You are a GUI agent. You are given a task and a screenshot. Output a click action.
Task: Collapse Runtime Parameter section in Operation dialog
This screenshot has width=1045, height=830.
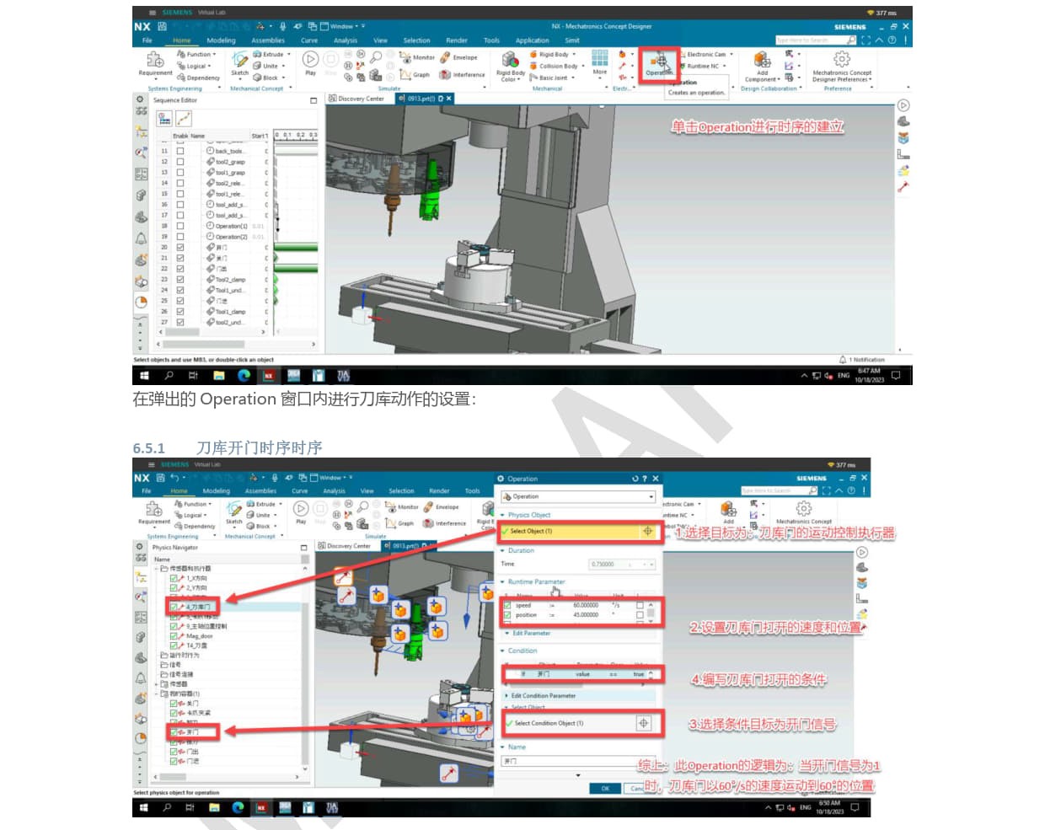[503, 581]
